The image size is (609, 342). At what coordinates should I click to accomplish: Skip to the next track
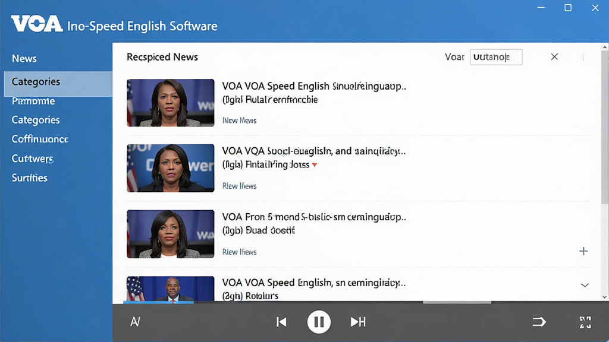(357, 322)
